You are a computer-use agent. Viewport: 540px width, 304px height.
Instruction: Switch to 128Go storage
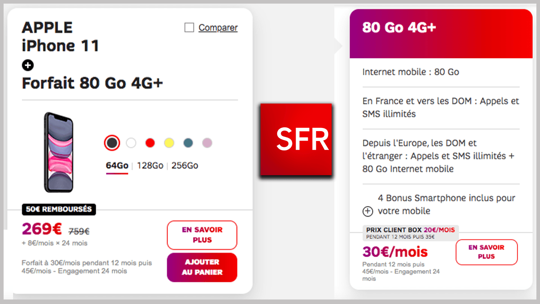[150, 166]
